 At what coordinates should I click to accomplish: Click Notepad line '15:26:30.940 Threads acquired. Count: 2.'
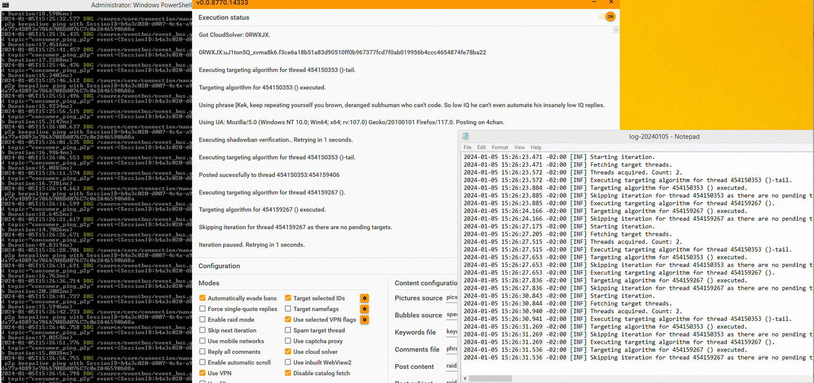coord(573,312)
